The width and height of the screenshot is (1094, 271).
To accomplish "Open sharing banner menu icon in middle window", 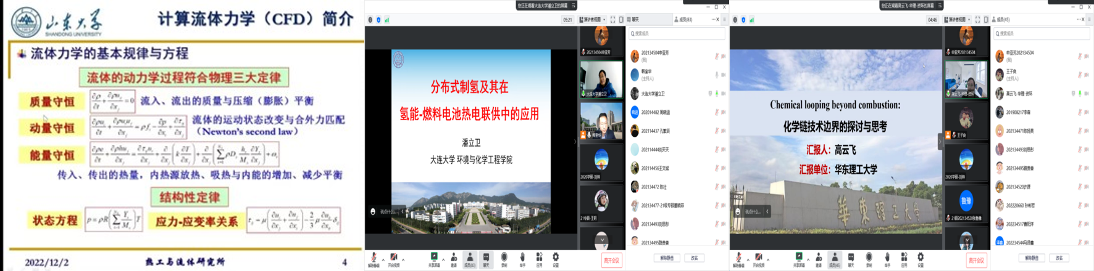I will click(x=574, y=6).
